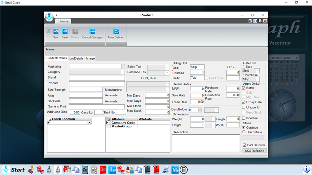This screenshot has height=175, width=312.
Task: Launch the blue 'Ld' icon on bottom bar
Action: tap(112, 170)
